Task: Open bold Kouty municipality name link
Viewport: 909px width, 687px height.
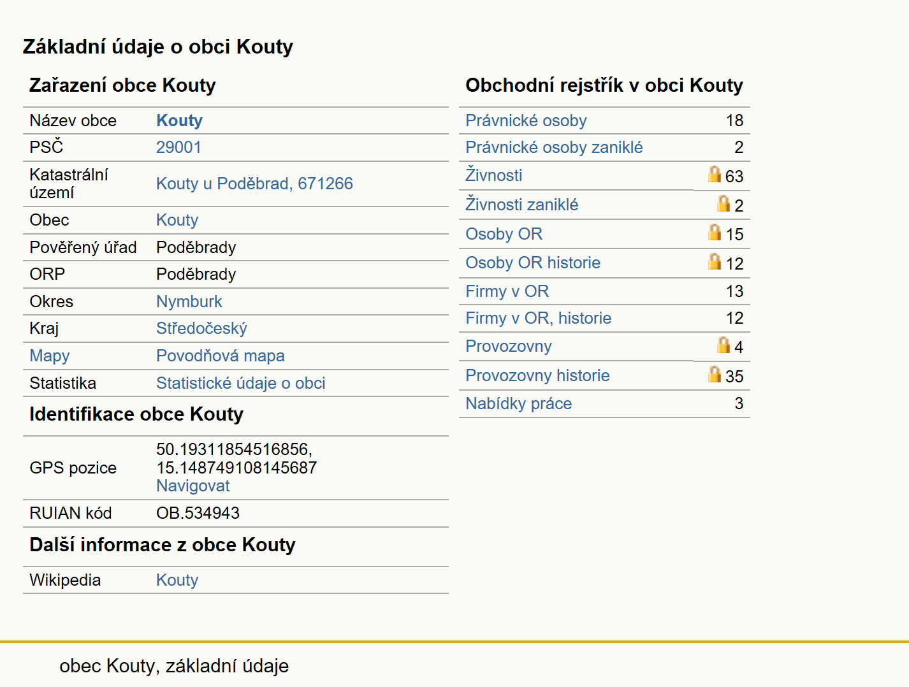Action: point(179,120)
